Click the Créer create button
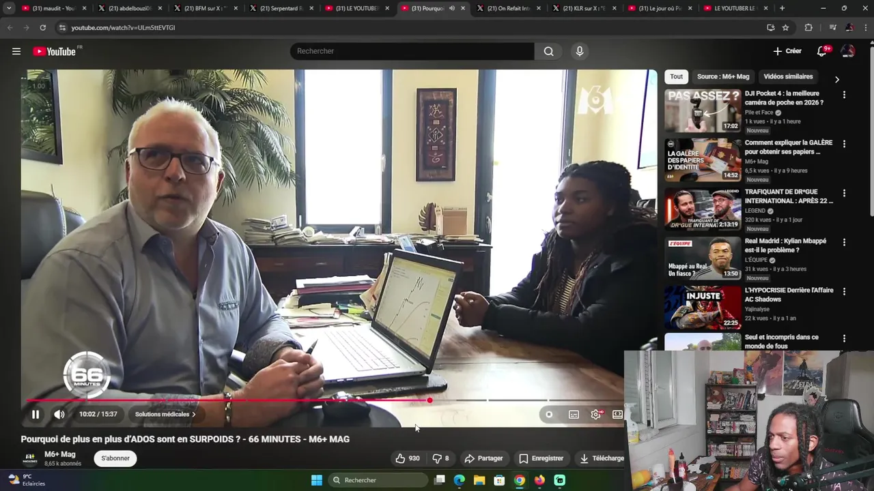 point(787,51)
